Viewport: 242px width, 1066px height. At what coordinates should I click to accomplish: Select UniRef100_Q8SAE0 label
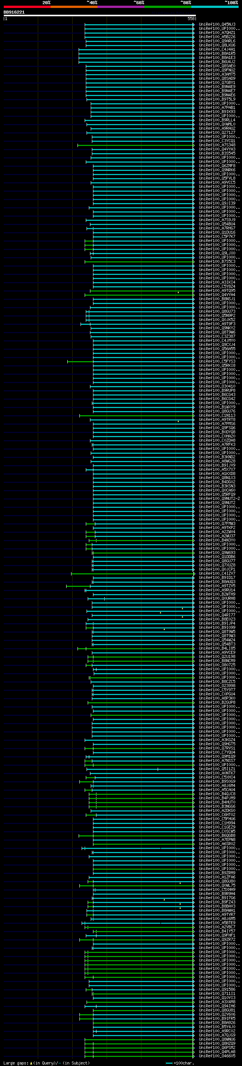(217, 66)
